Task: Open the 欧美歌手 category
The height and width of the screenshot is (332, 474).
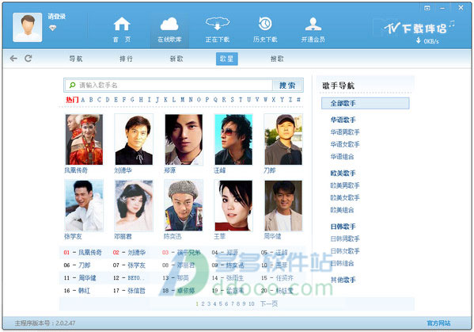Action: (x=343, y=173)
